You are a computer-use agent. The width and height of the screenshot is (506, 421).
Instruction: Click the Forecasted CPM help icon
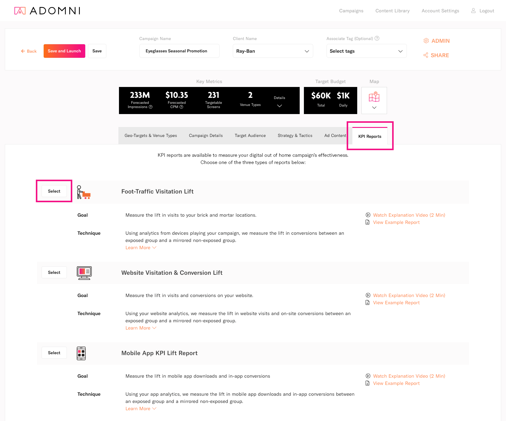181,107
